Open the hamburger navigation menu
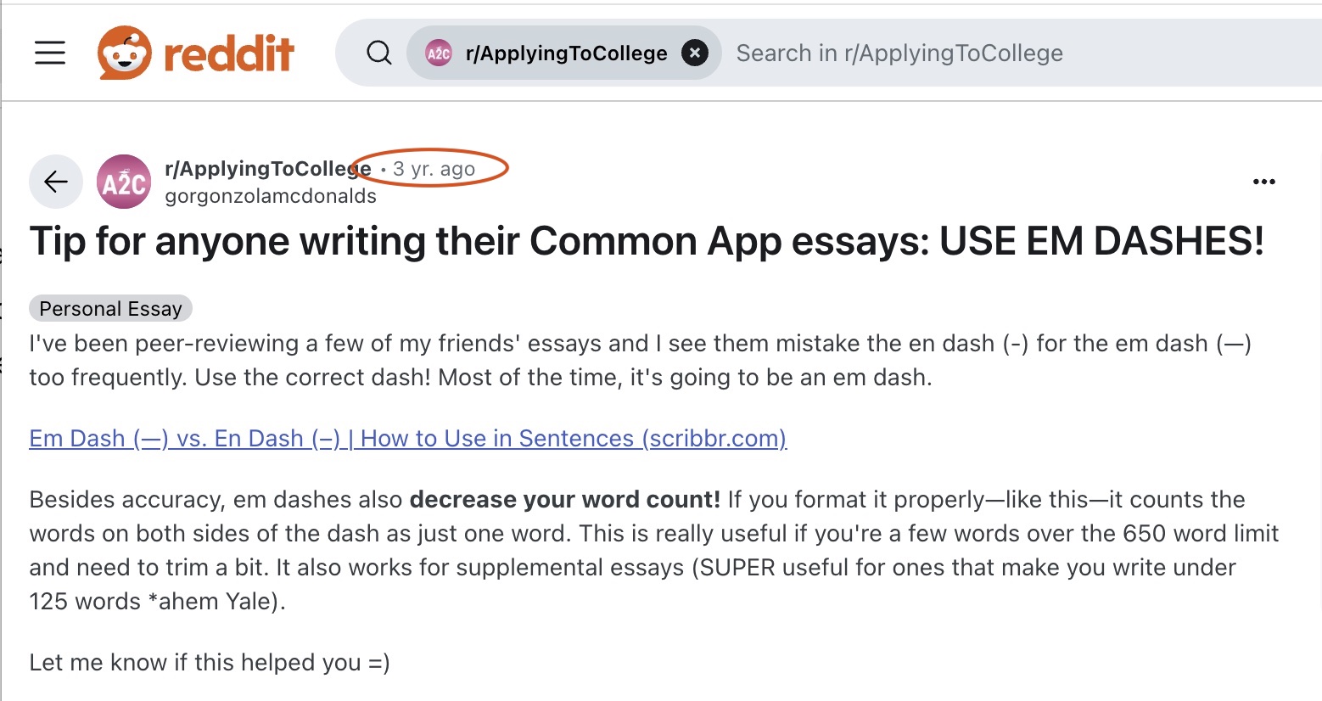1322x701 pixels. (50, 53)
